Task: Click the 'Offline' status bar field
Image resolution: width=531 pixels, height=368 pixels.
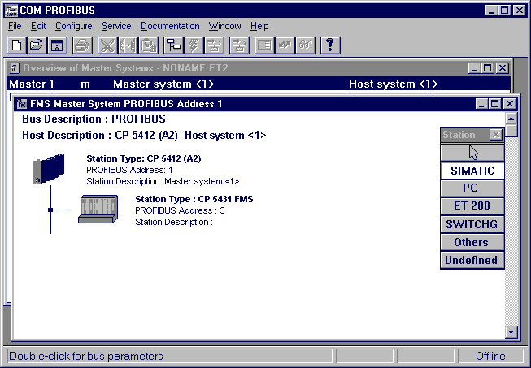Action: point(490,356)
